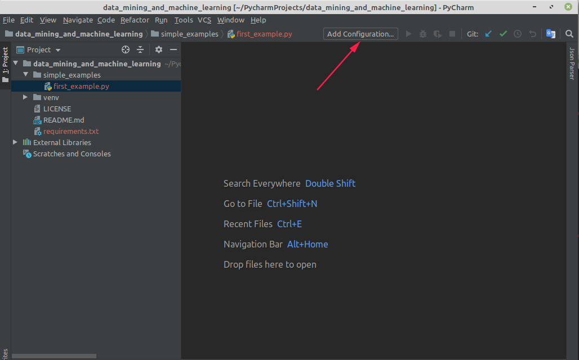Collapse the simple_examples folder
Screen dimensions: 579x360
click(25, 74)
